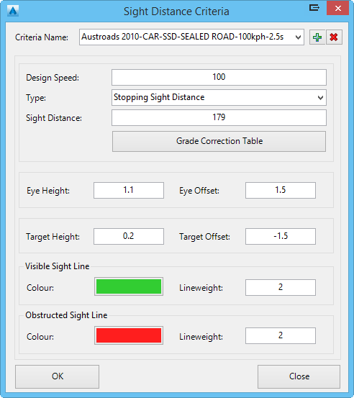Click the Target Height field
Viewport: 354px width, 398px height.
(129, 236)
